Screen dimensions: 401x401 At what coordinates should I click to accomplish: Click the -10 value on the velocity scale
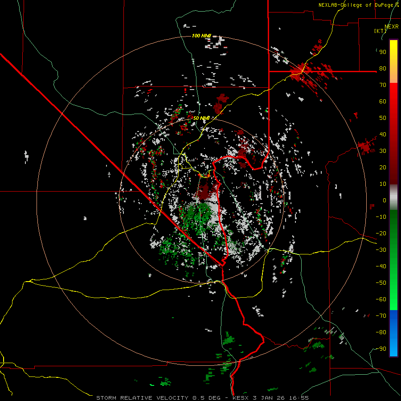click(x=381, y=217)
